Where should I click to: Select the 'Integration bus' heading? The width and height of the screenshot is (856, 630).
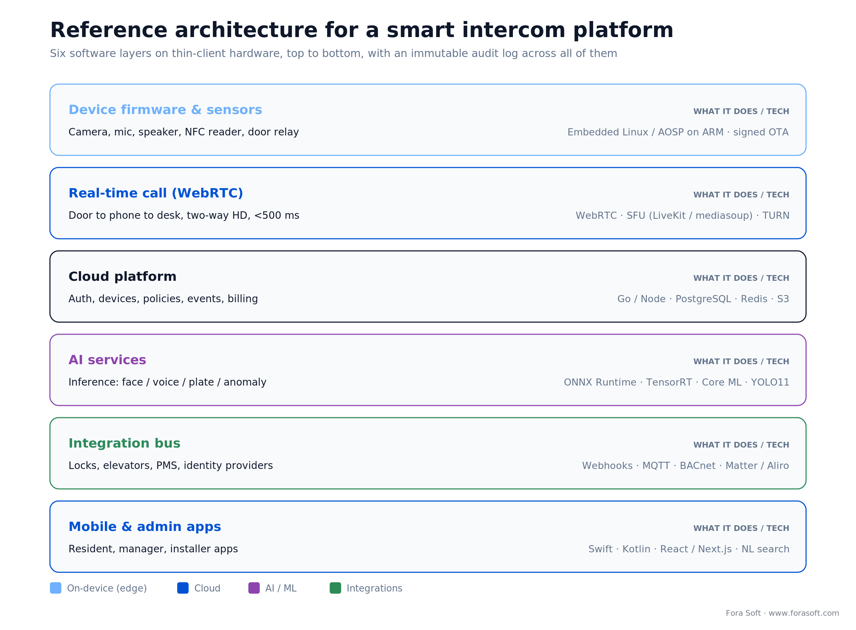point(124,444)
